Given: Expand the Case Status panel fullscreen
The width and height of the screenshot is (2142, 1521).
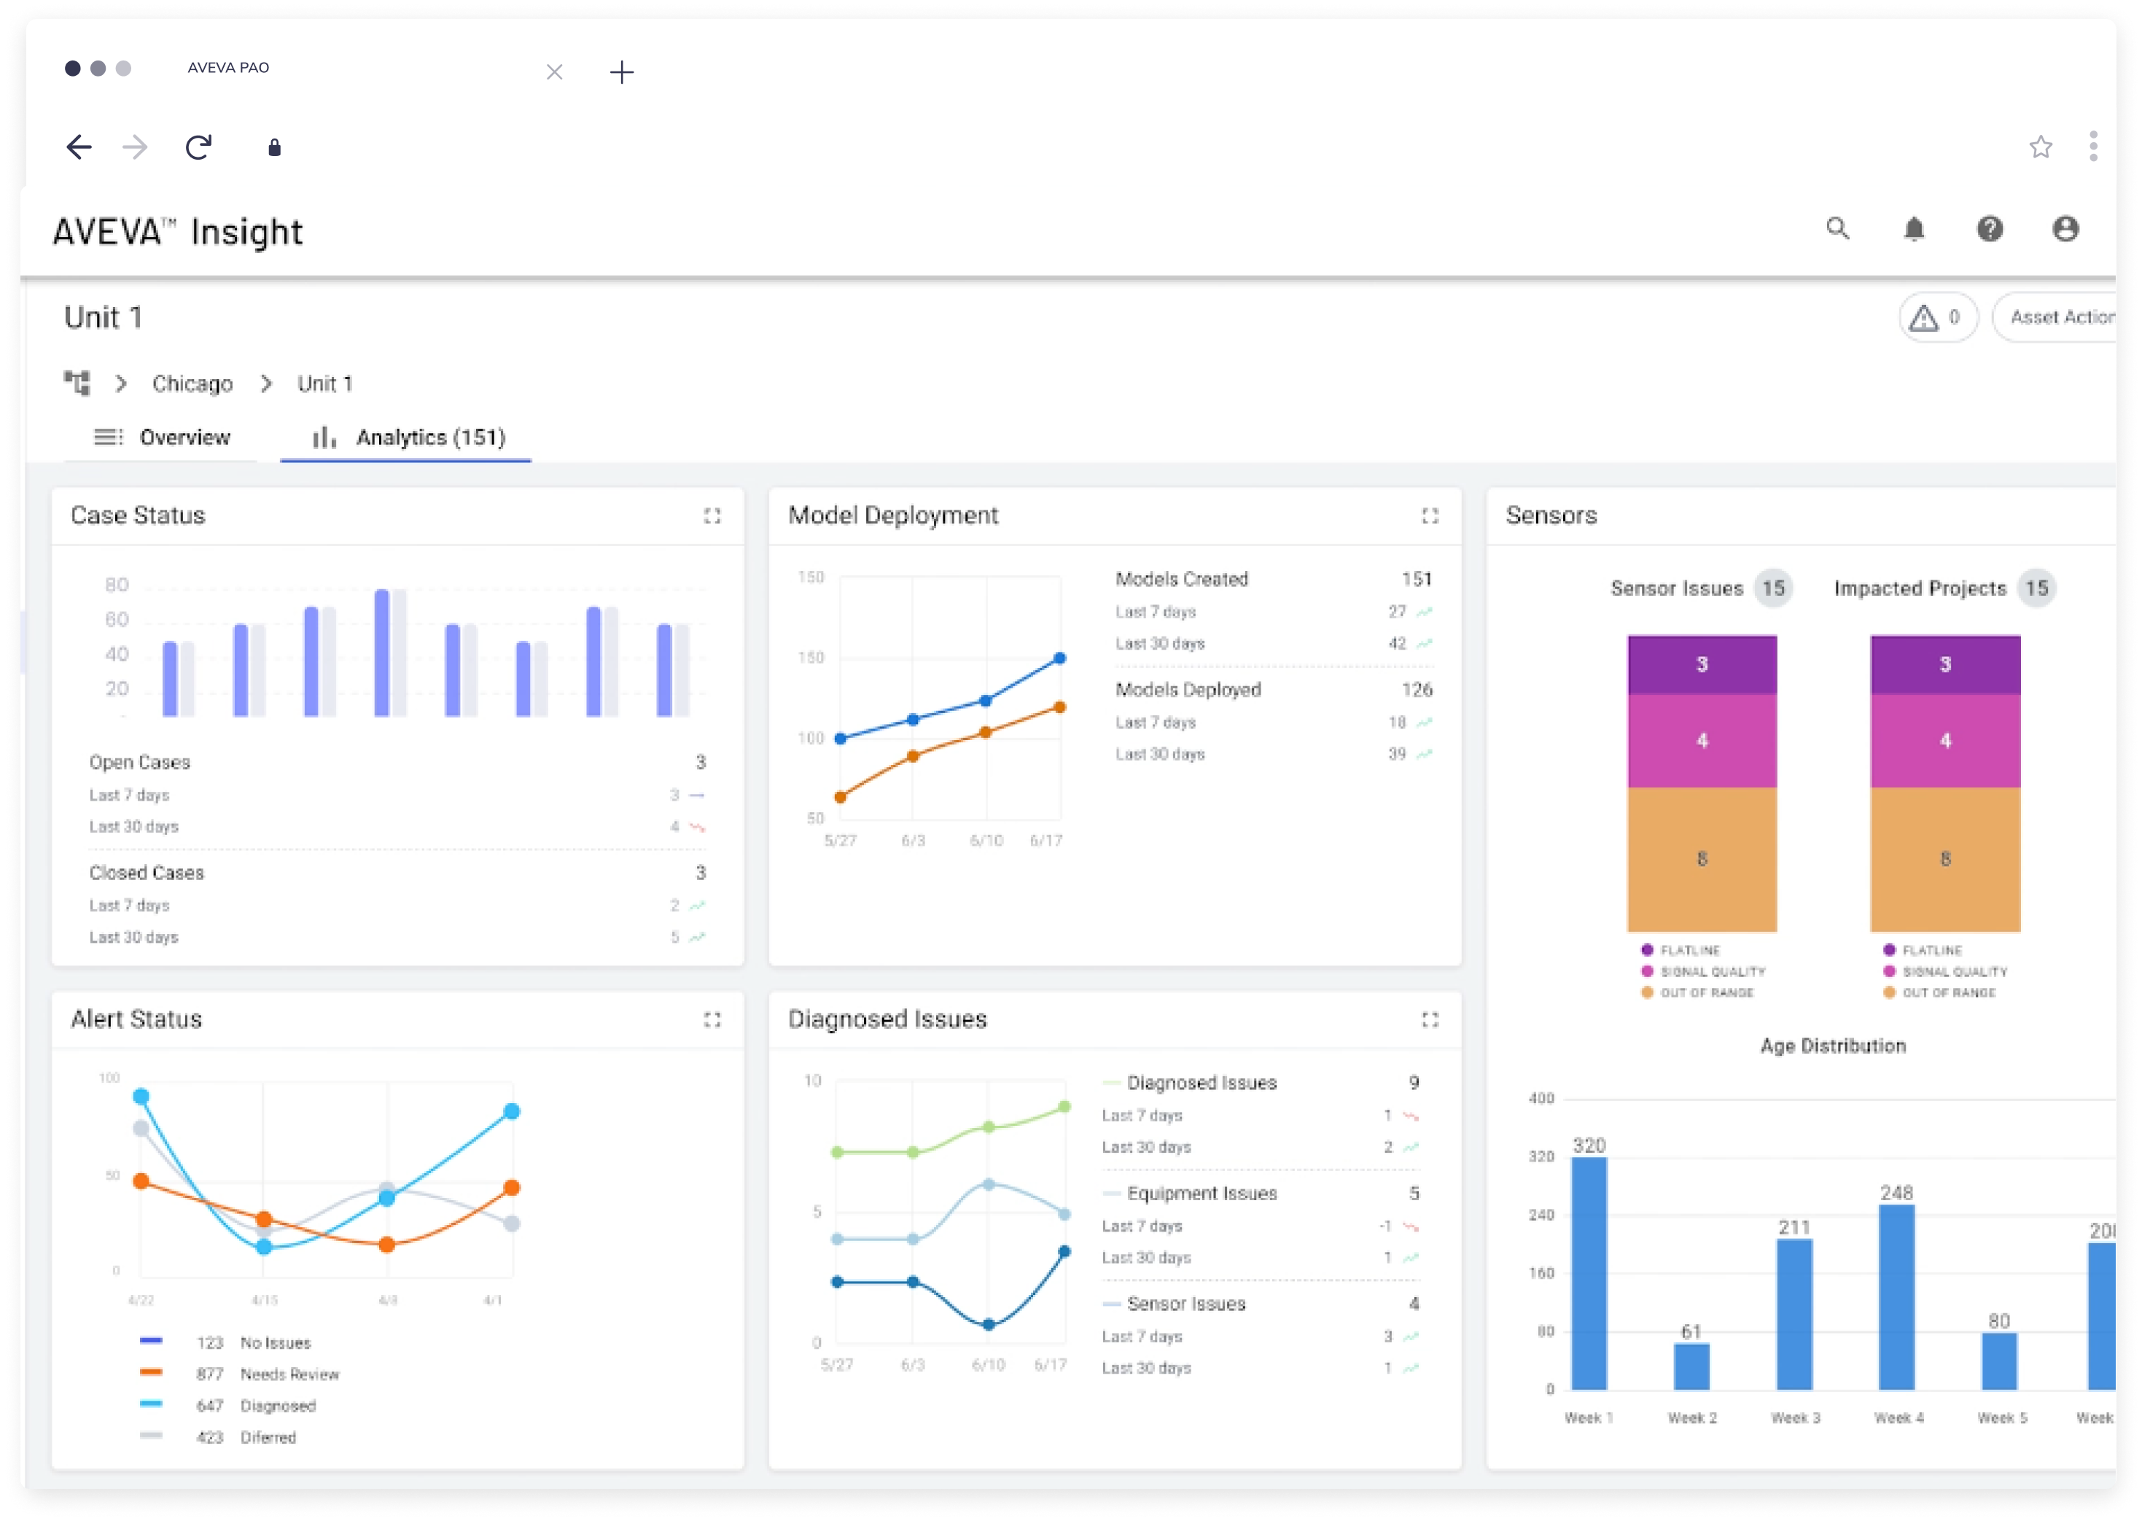Looking at the screenshot, I should click(x=712, y=516).
